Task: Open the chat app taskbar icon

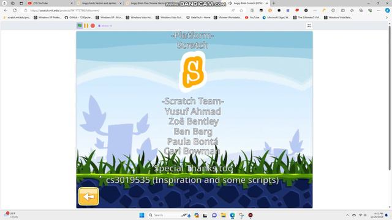Action: point(214,215)
